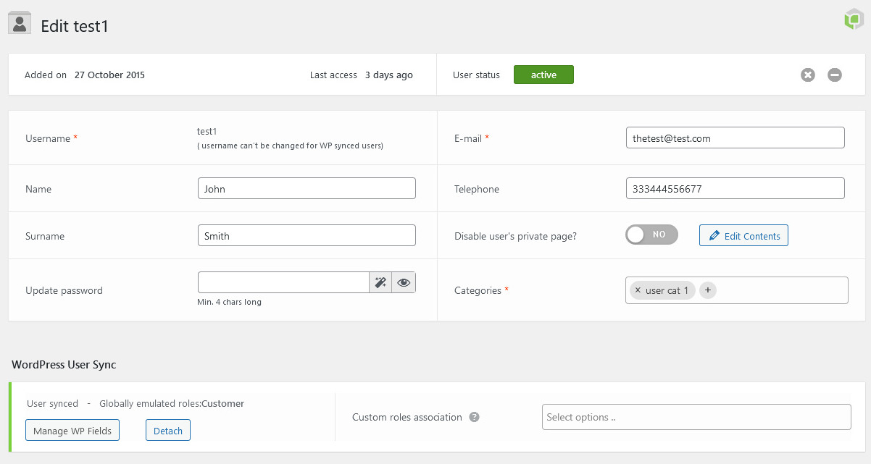Click the green active user status badge
The width and height of the screenshot is (871, 464).
(543, 75)
